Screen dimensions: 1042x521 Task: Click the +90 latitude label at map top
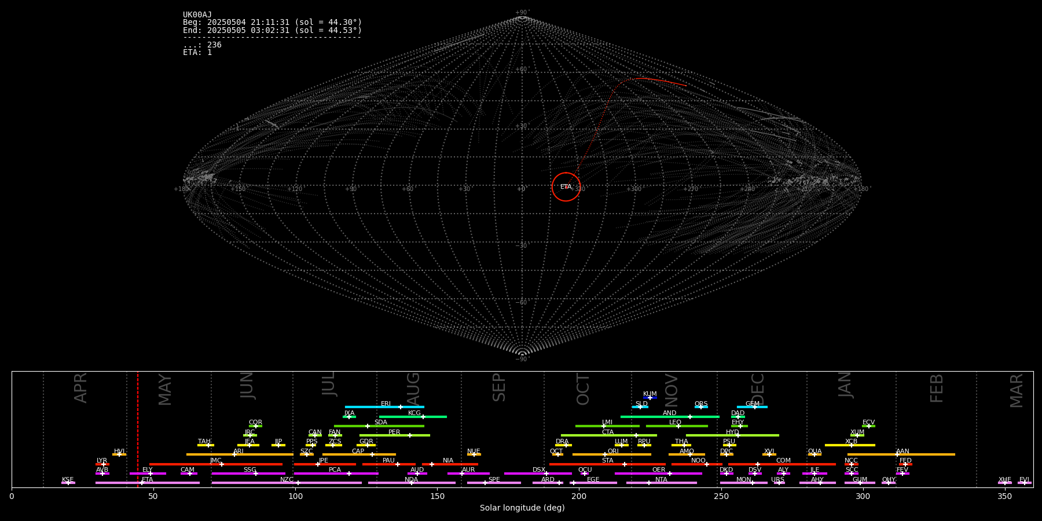coord(522,13)
